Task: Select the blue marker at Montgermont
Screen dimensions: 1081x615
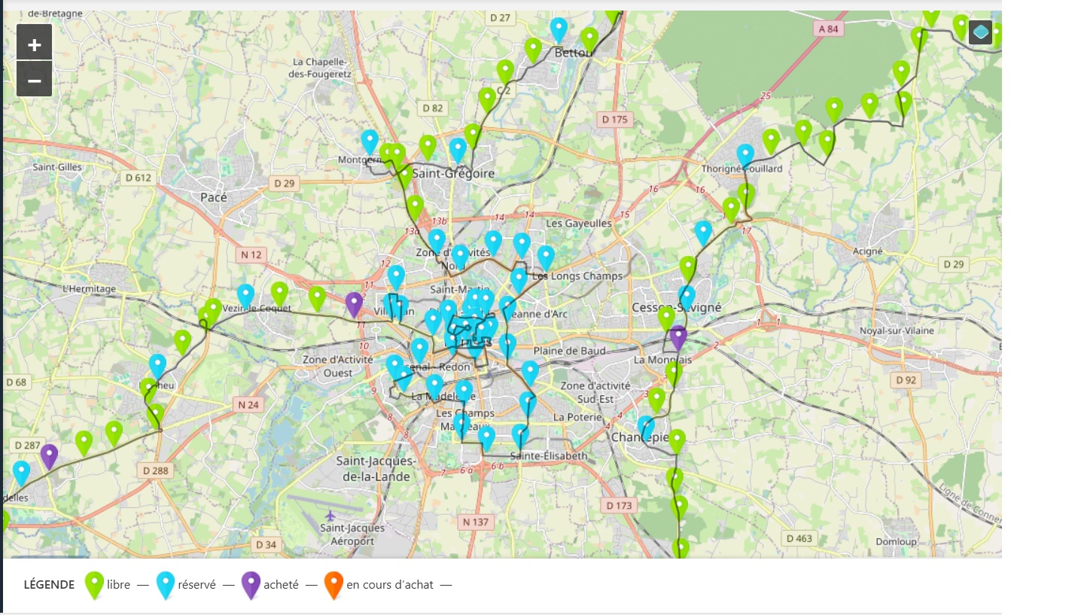Action: pos(370,140)
